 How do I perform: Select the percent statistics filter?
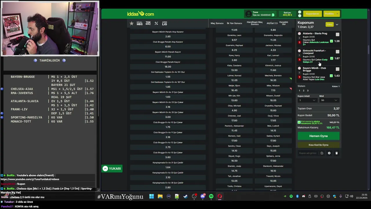(156, 23)
